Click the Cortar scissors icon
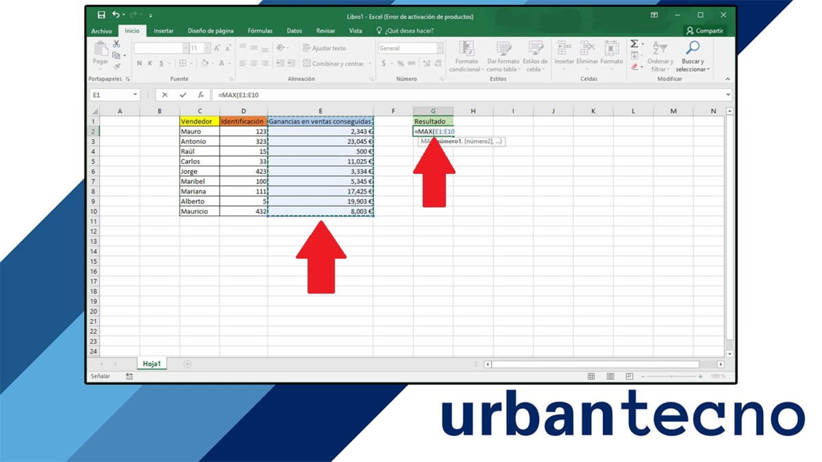This screenshot has width=822, height=462. pyautogui.click(x=116, y=45)
